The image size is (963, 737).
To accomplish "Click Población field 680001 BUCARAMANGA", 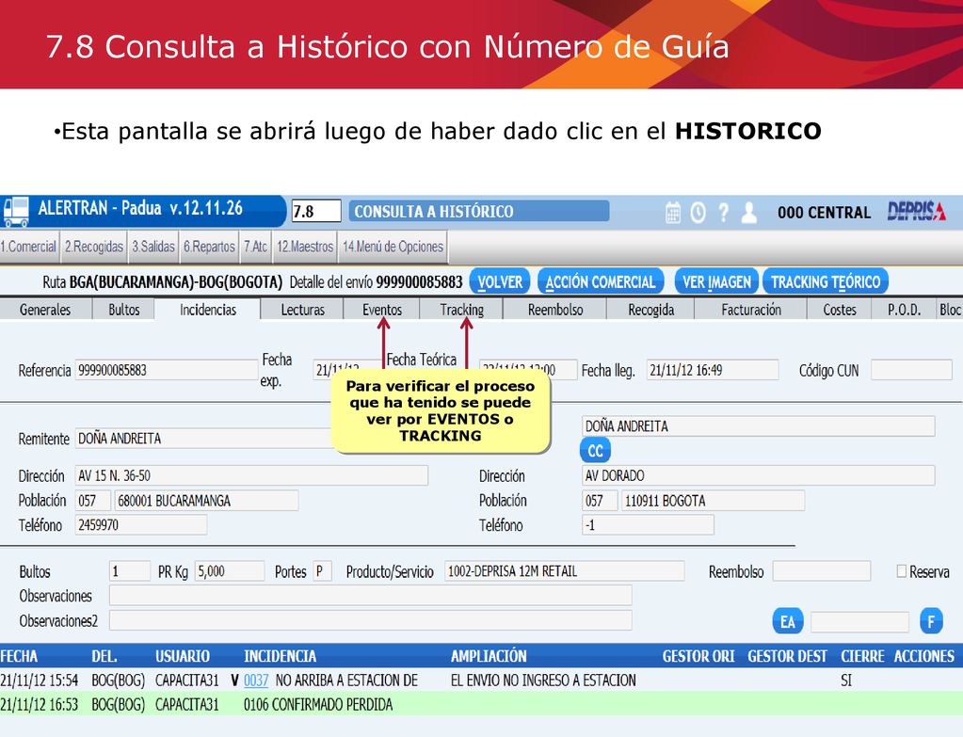I will [206, 501].
